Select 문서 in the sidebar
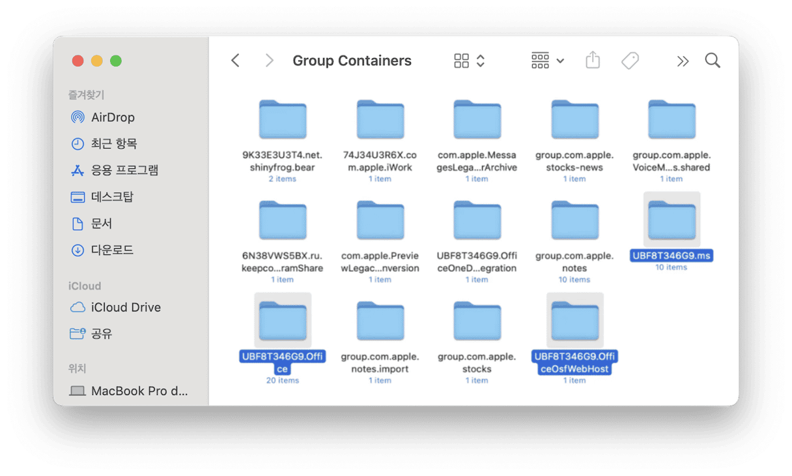This screenshot has height=476, width=792. tap(91, 224)
